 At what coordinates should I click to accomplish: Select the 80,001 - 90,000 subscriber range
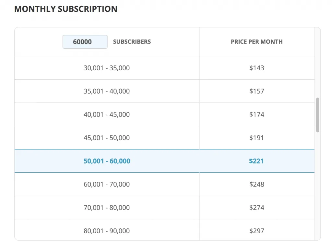pyautogui.click(x=107, y=231)
